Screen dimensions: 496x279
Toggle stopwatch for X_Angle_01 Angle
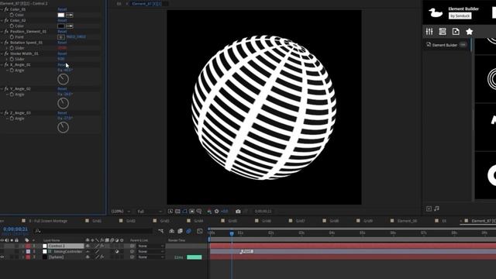(x=12, y=71)
